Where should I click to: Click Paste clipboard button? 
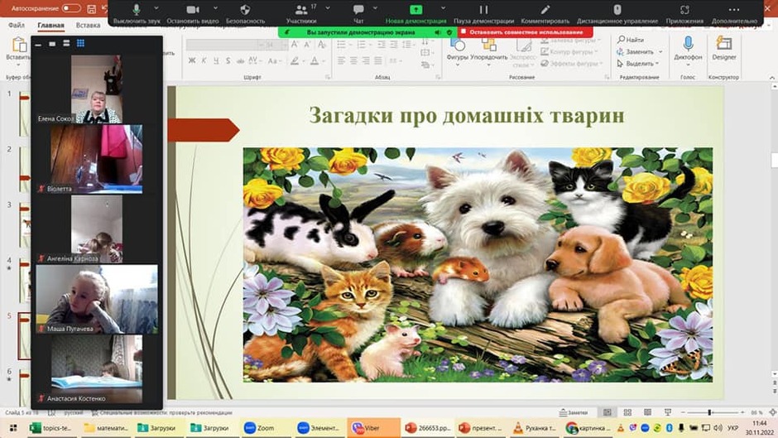pyautogui.click(x=18, y=50)
